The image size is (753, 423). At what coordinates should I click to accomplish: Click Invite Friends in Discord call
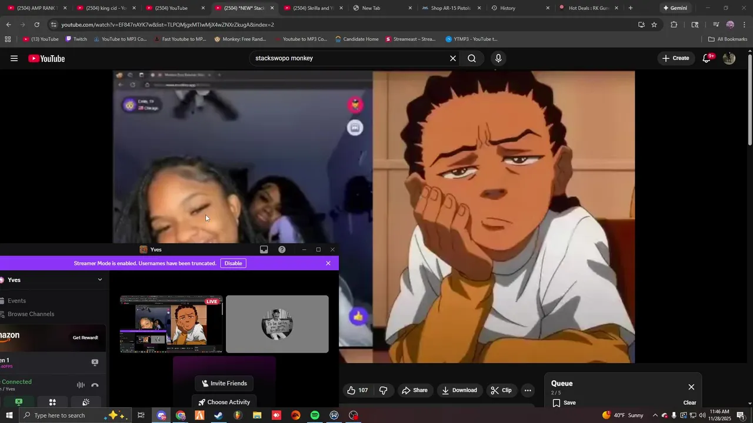coord(224,384)
